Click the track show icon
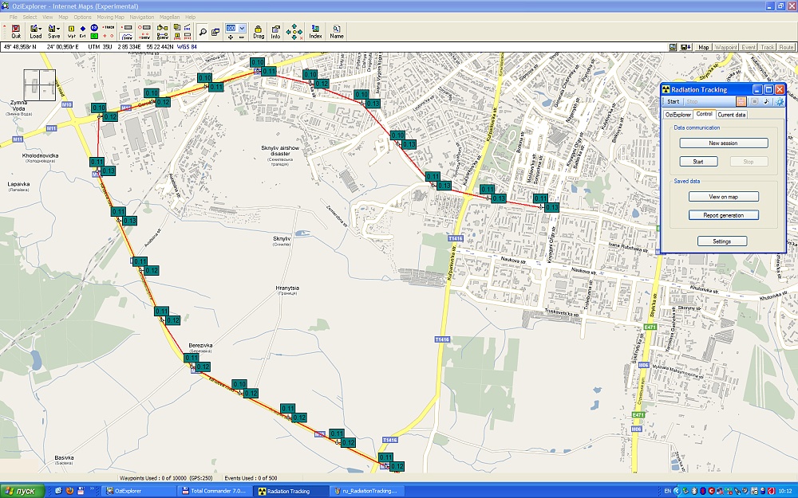This screenshot has width=798, height=498. (127, 36)
